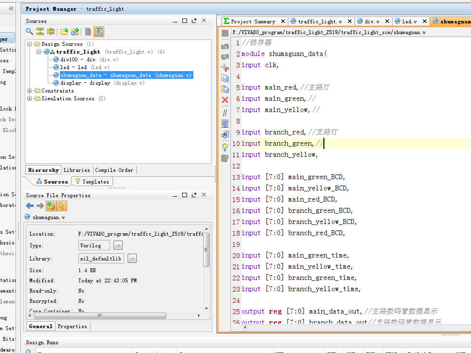The width and height of the screenshot is (471, 353).
Task: Click the column selection mode icon
Action: pyautogui.click(x=225, y=123)
